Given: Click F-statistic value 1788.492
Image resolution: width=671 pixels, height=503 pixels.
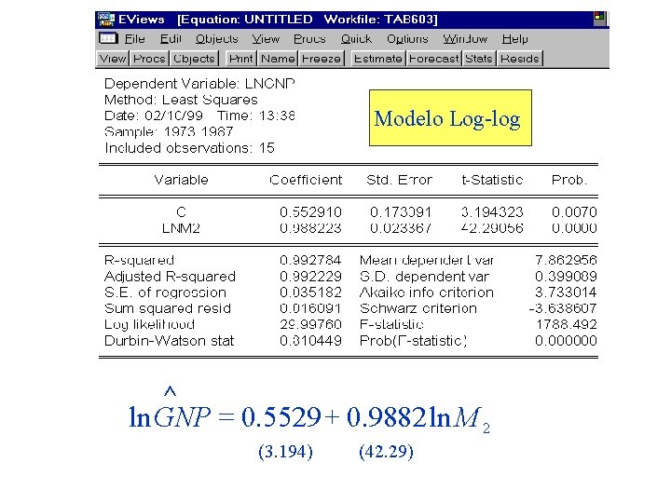Looking at the screenshot, I should pyautogui.click(x=567, y=325).
